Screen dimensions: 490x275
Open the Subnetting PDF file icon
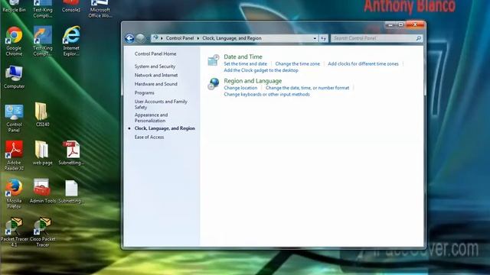pyautogui.click(x=71, y=150)
